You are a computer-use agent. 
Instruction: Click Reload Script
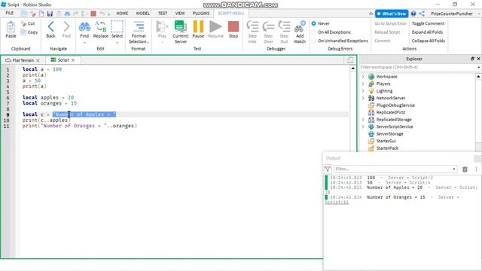point(387,32)
